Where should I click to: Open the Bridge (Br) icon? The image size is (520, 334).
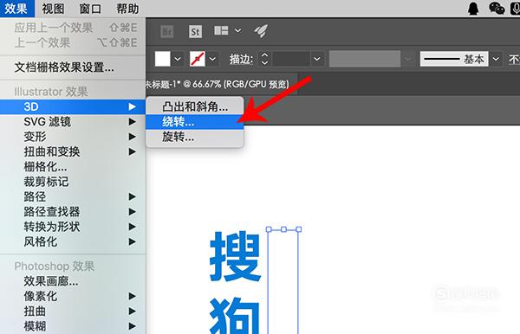pyautogui.click(x=167, y=32)
